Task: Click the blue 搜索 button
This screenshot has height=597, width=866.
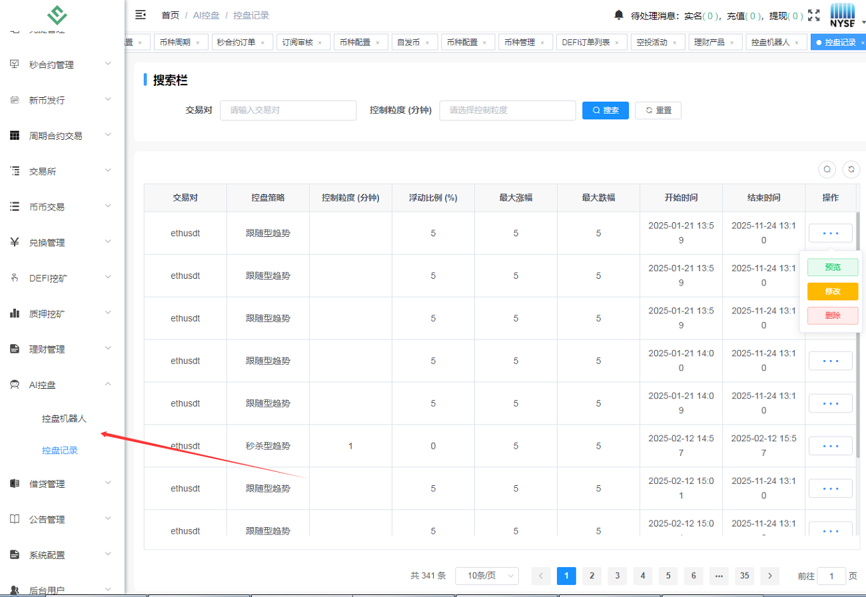Action: tap(605, 110)
